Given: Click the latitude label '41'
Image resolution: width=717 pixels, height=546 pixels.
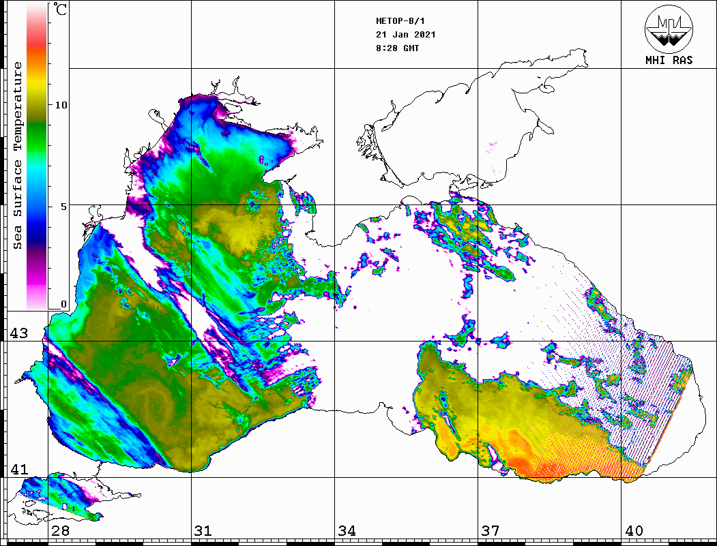Looking at the screenshot, I should pos(18,469).
